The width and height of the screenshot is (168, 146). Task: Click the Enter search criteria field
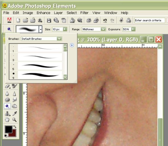[149, 20]
